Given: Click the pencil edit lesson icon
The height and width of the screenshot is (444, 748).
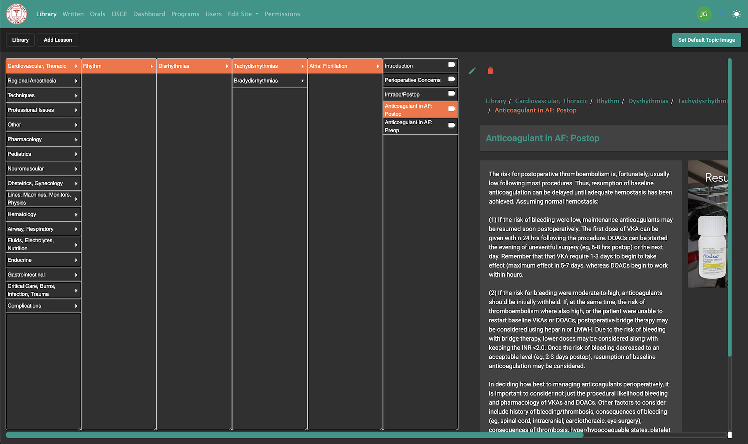Looking at the screenshot, I should coord(472,71).
